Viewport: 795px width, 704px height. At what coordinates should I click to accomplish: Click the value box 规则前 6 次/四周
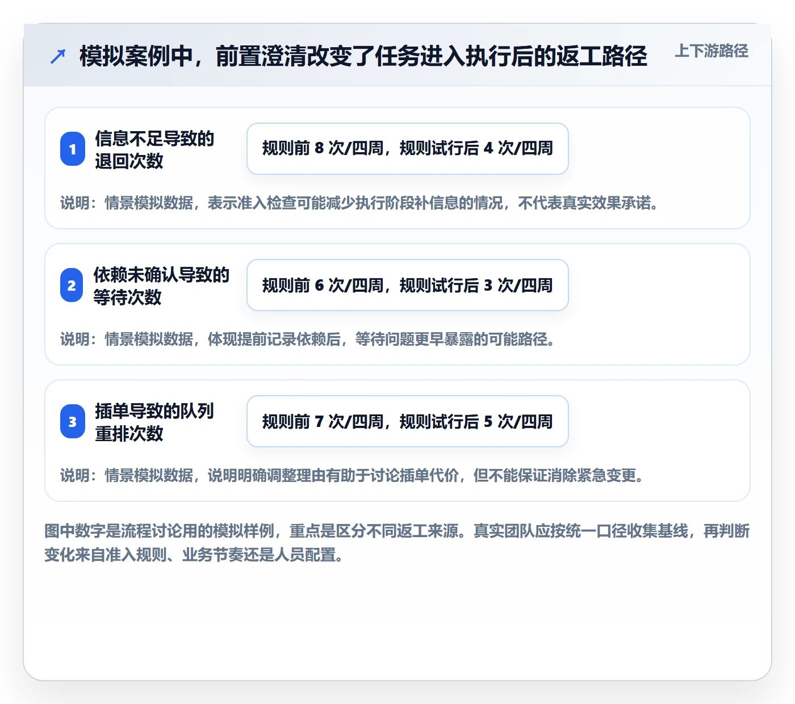[x=408, y=285]
